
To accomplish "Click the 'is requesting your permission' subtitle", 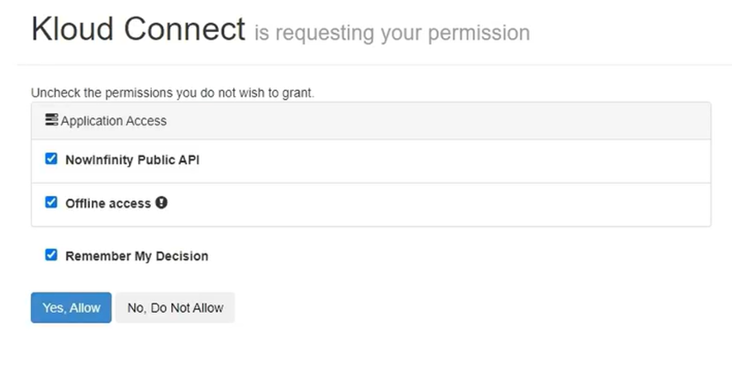I will coord(392,33).
